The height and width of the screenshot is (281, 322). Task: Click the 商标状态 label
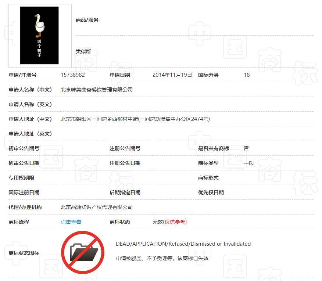pyautogui.click(x=120, y=222)
